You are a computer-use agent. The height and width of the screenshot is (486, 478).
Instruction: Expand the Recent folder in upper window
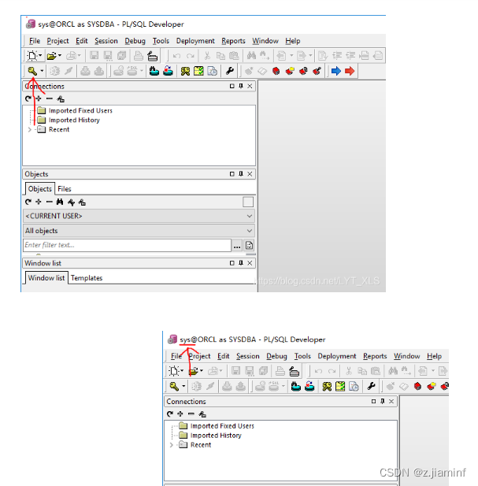pyautogui.click(x=29, y=129)
